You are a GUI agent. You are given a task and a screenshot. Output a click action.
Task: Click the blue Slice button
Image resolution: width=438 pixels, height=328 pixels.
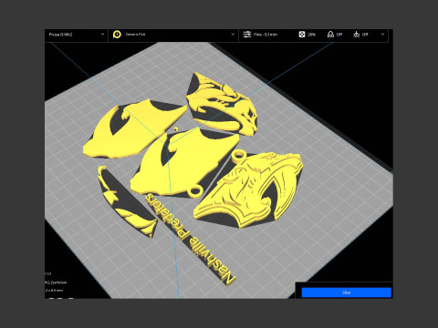pyautogui.click(x=347, y=292)
